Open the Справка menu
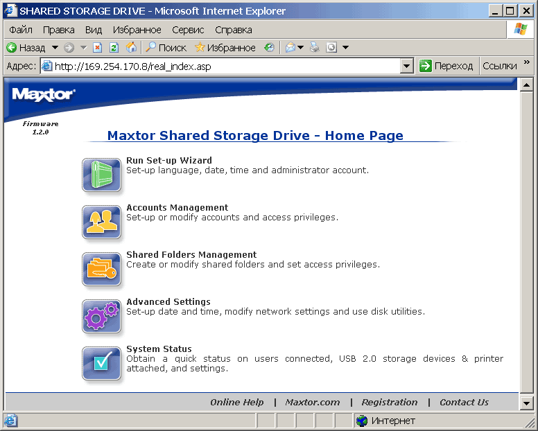Screen dimensions: 538x431 click(234, 30)
